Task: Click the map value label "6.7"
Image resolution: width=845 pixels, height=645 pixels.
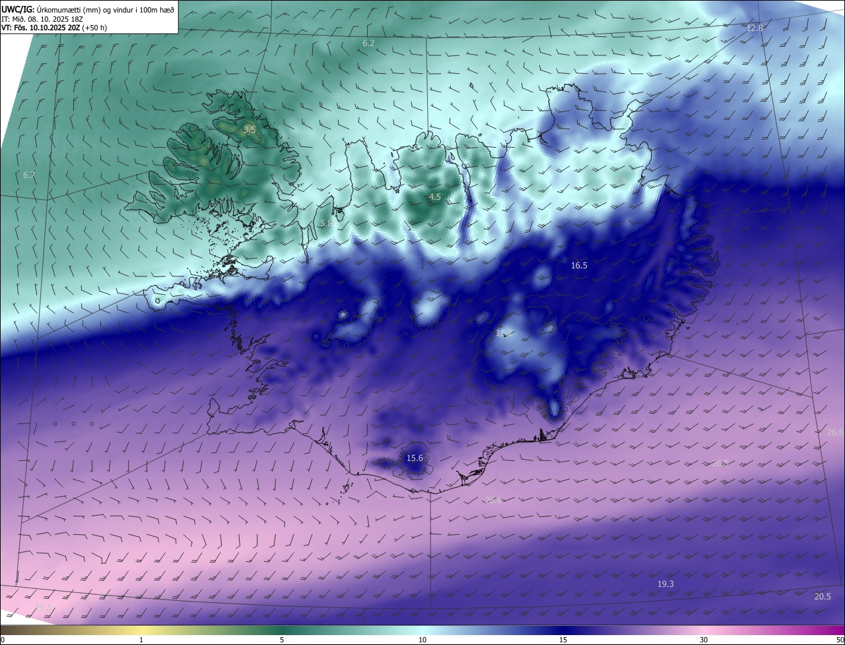Action: (28, 175)
